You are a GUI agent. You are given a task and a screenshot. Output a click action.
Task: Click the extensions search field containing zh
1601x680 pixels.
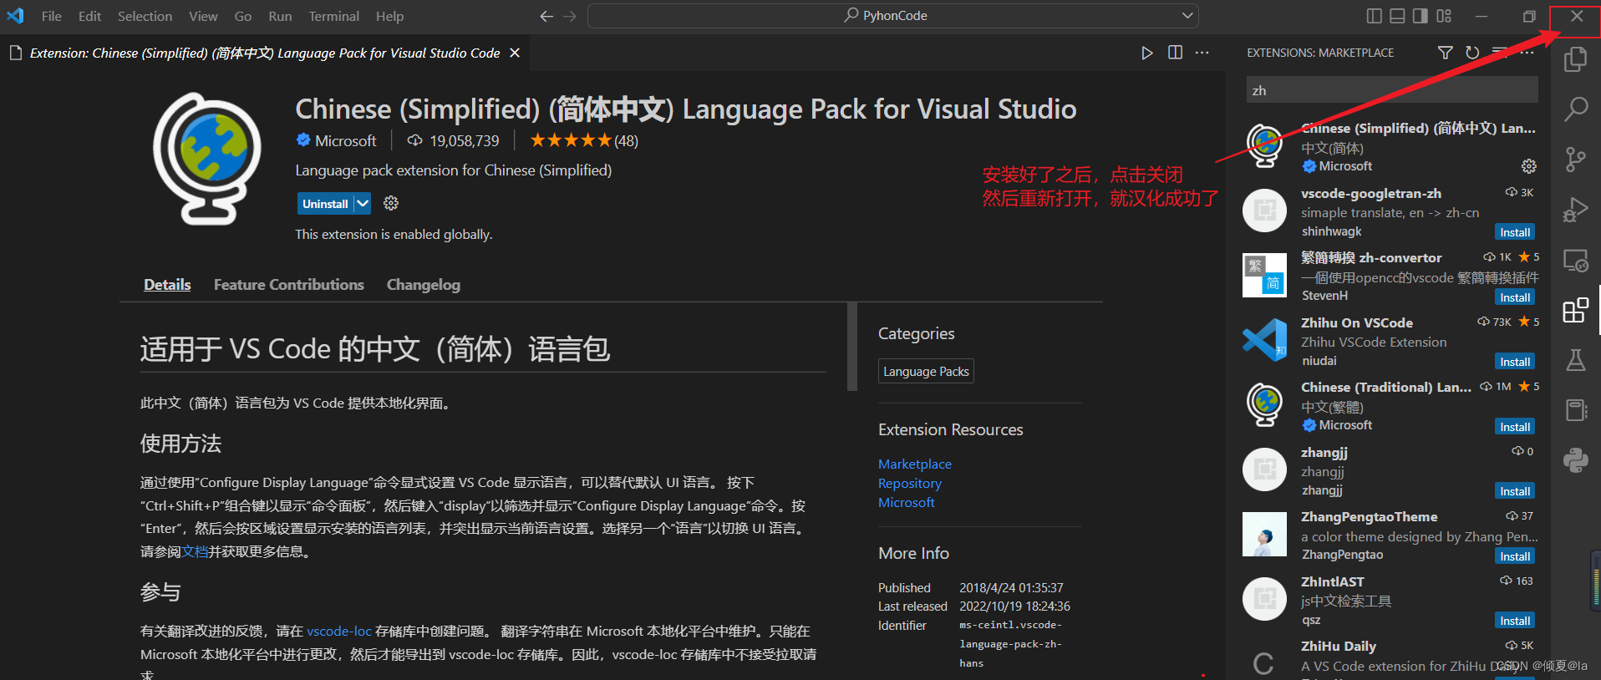[1392, 90]
